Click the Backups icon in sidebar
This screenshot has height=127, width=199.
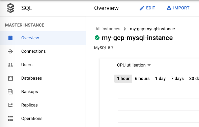point(10,92)
